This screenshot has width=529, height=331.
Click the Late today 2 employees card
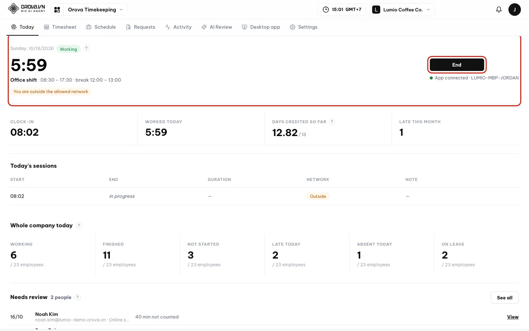click(x=307, y=255)
